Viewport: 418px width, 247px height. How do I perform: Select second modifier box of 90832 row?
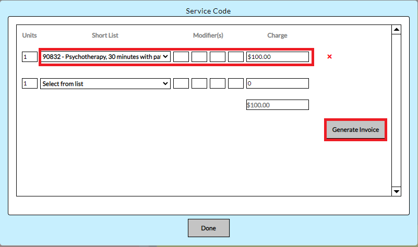click(199, 57)
